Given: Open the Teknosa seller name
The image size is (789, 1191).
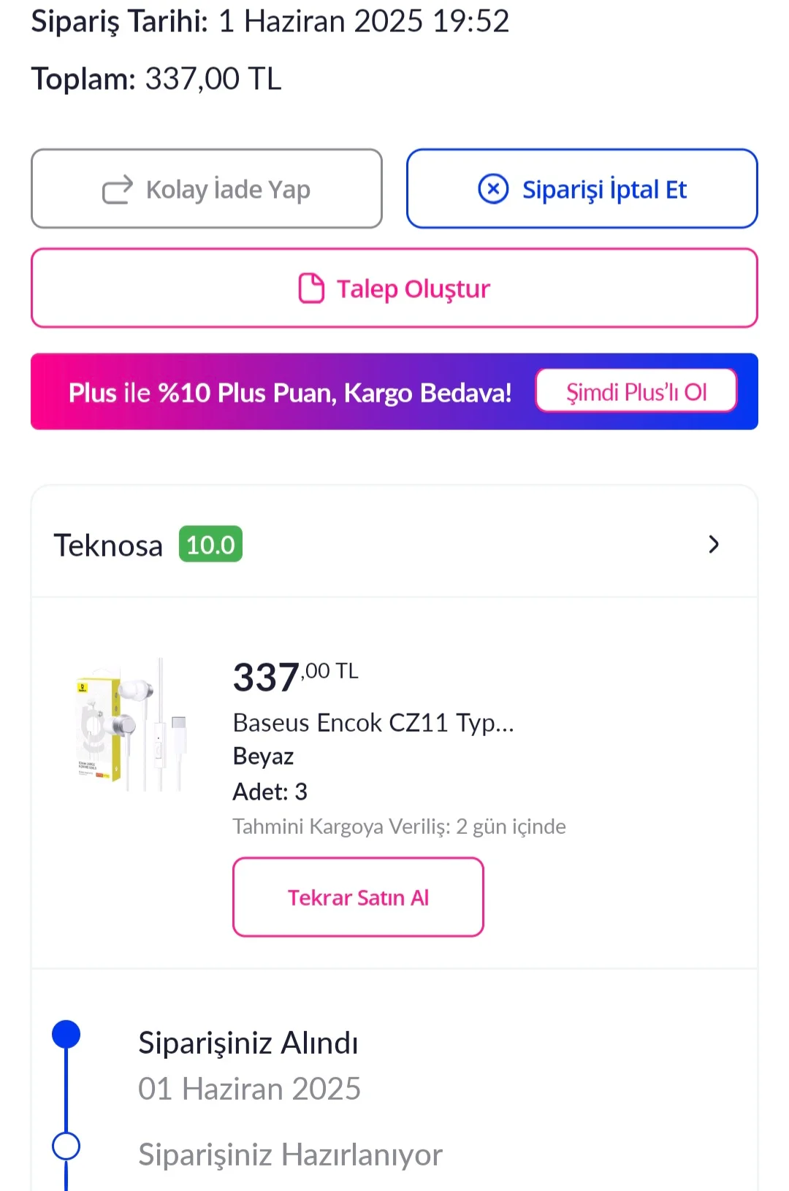Looking at the screenshot, I should pos(108,545).
